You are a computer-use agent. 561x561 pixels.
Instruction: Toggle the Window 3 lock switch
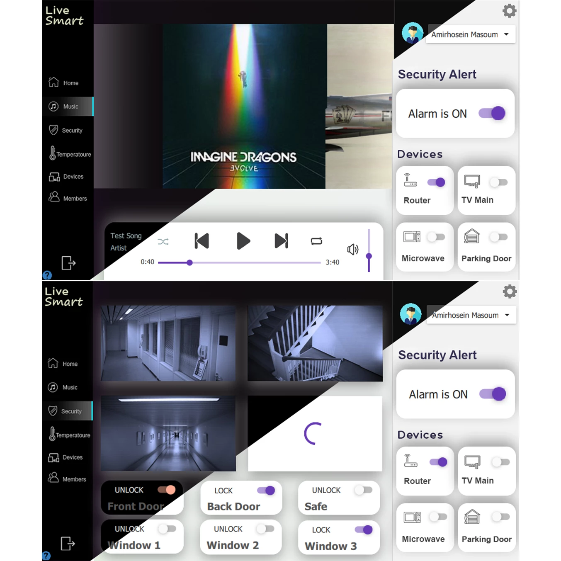click(x=364, y=529)
